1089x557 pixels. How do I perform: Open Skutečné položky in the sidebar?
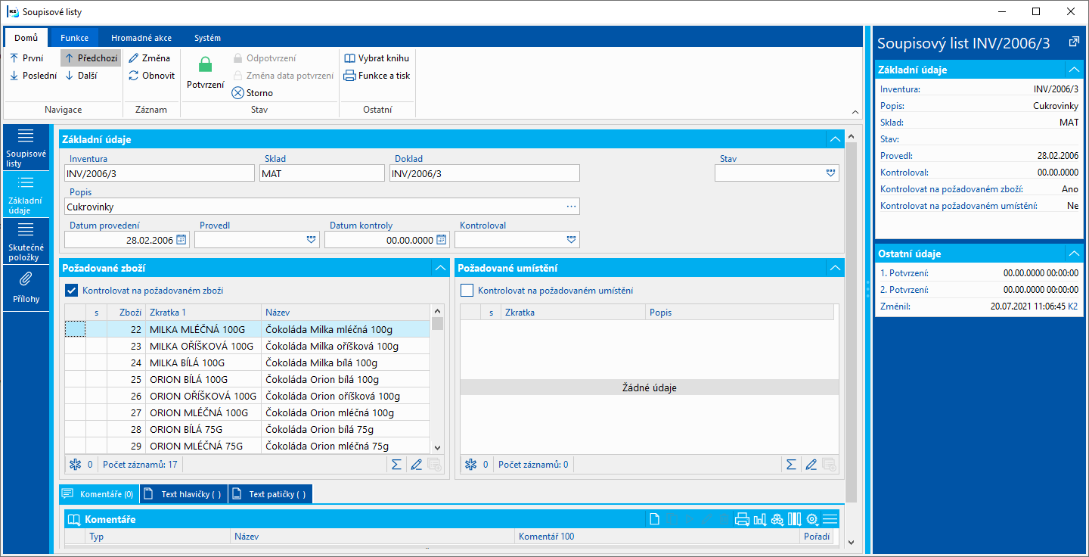pyautogui.click(x=26, y=242)
